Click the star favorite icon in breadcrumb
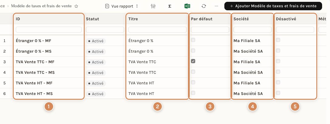This screenshot has width=330, height=124. 76,6
